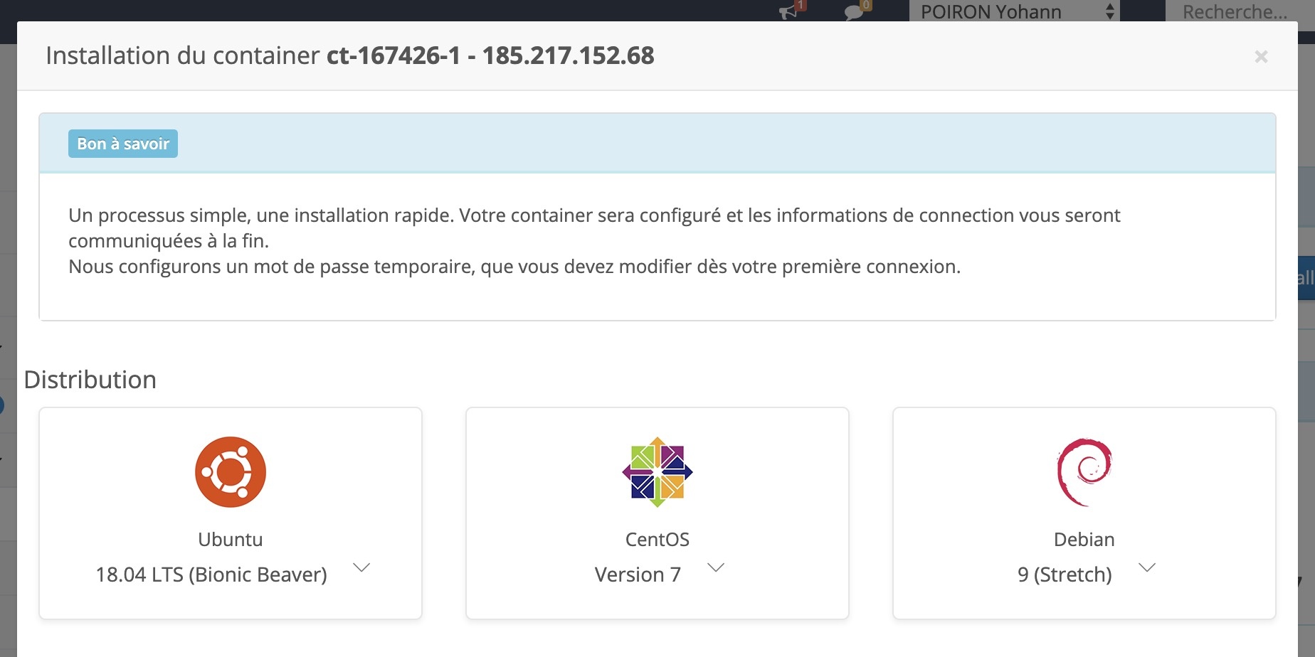1315x657 pixels.
Task: Click the Distribution section heading
Action: pyautogui.click(x=90, y=380)
